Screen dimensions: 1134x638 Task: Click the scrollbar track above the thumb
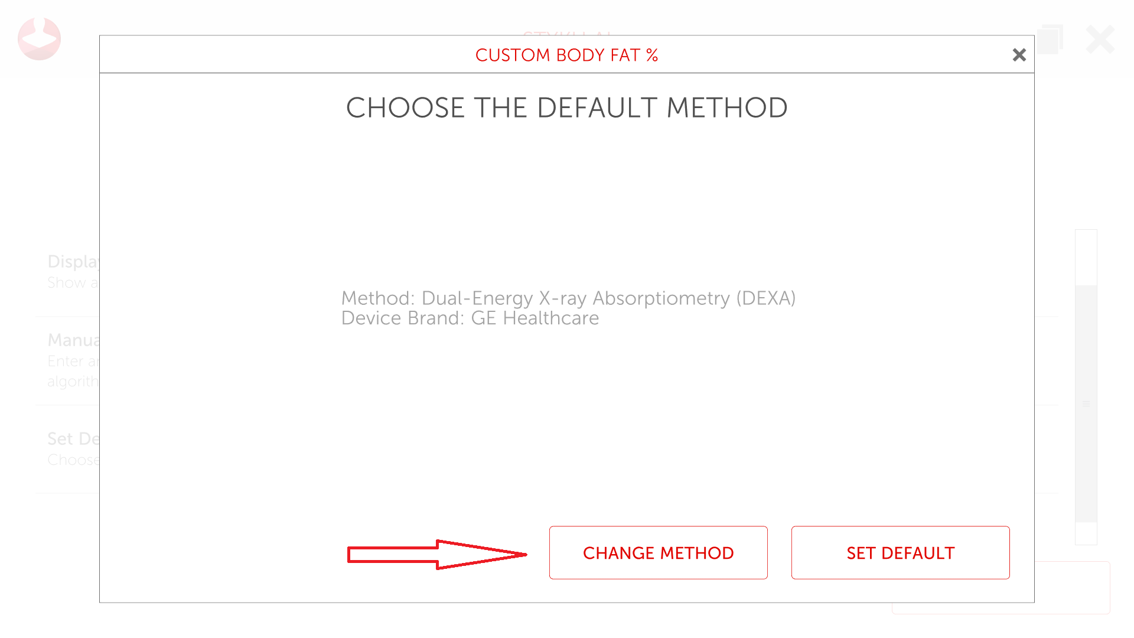(1086, 257)
